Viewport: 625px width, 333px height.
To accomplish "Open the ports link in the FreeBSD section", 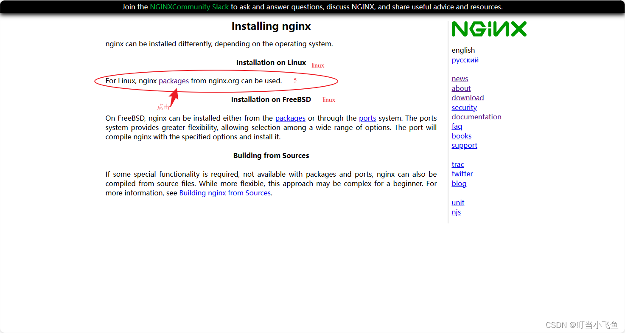I will (x=367, y=118).
